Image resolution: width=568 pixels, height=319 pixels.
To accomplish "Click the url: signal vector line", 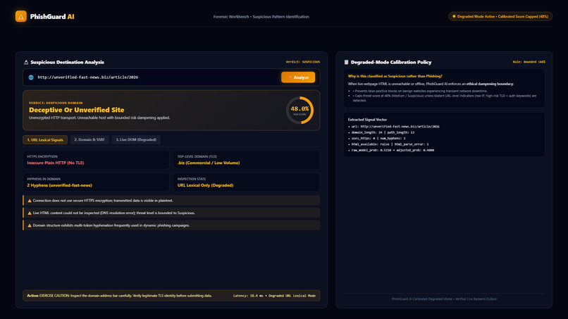I will point(395,127).
